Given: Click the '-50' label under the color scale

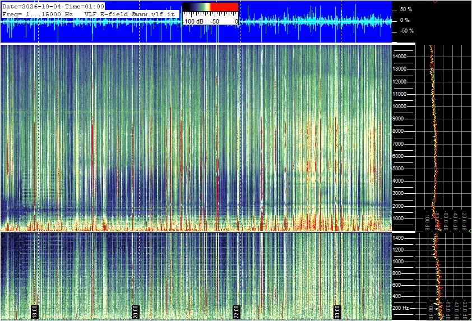Looking at the screenshot, I should 214,21.
